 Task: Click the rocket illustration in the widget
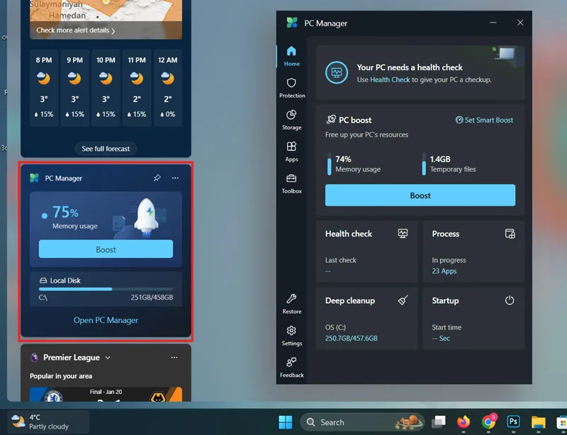[x=147, y=218]
